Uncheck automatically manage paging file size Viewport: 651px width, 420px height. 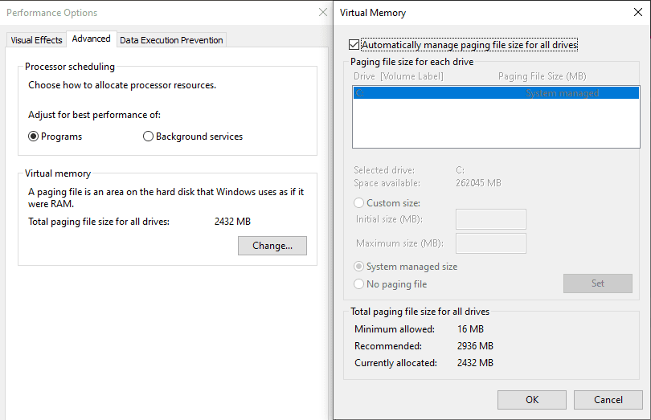pyautogui.click(x=354, y=45)
